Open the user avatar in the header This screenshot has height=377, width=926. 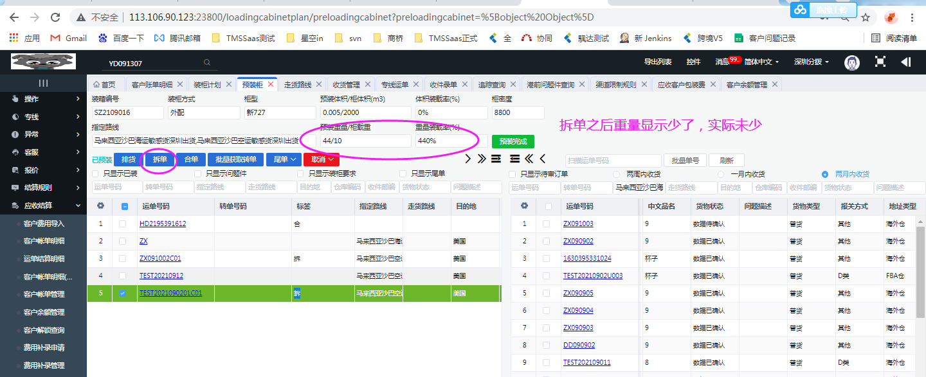[852, 62]
